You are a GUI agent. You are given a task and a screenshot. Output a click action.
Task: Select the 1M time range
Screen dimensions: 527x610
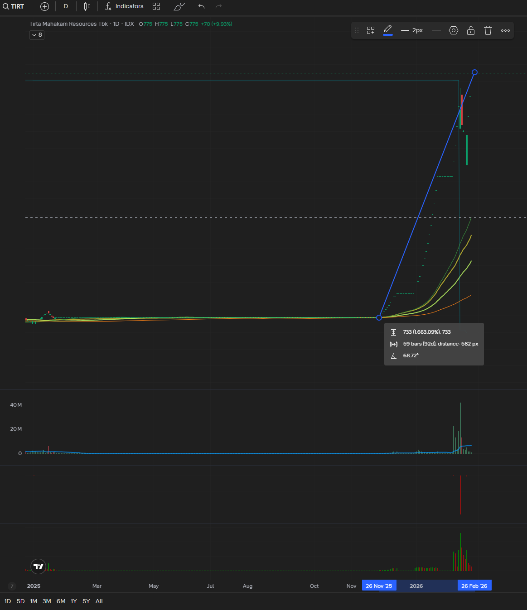click(34, 601)
